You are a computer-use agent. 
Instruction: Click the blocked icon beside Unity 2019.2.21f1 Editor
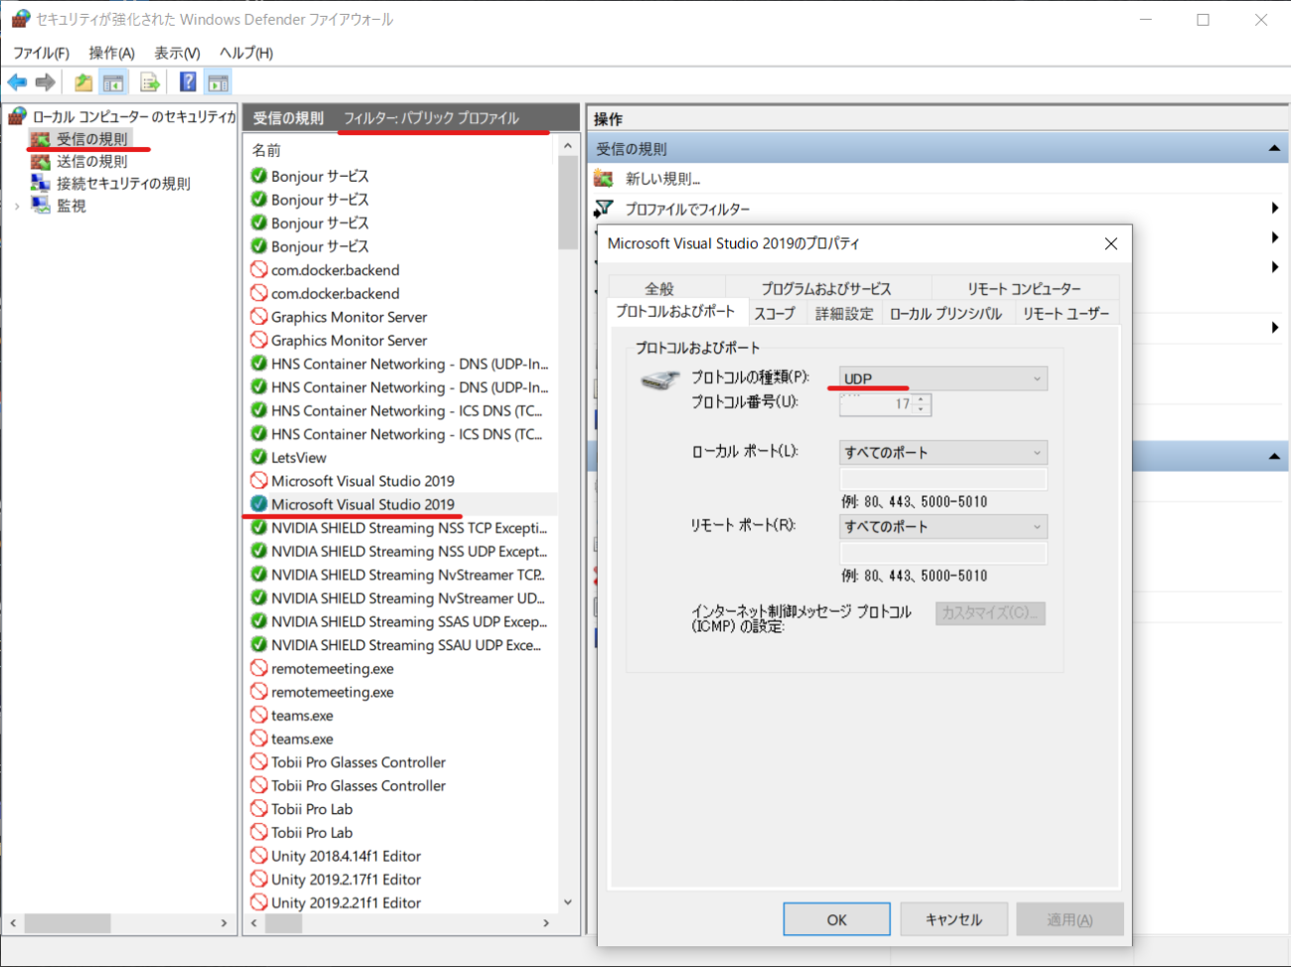(x=259, y=901)
